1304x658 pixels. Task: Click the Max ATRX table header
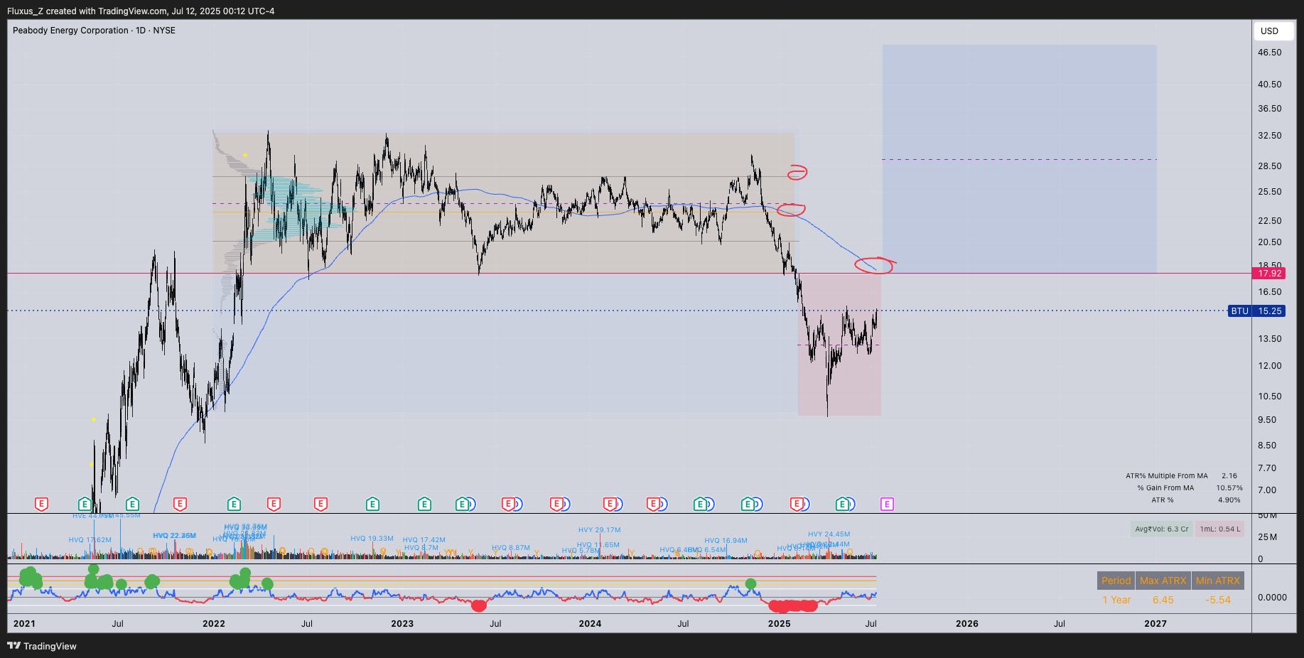pos(1163,581)
